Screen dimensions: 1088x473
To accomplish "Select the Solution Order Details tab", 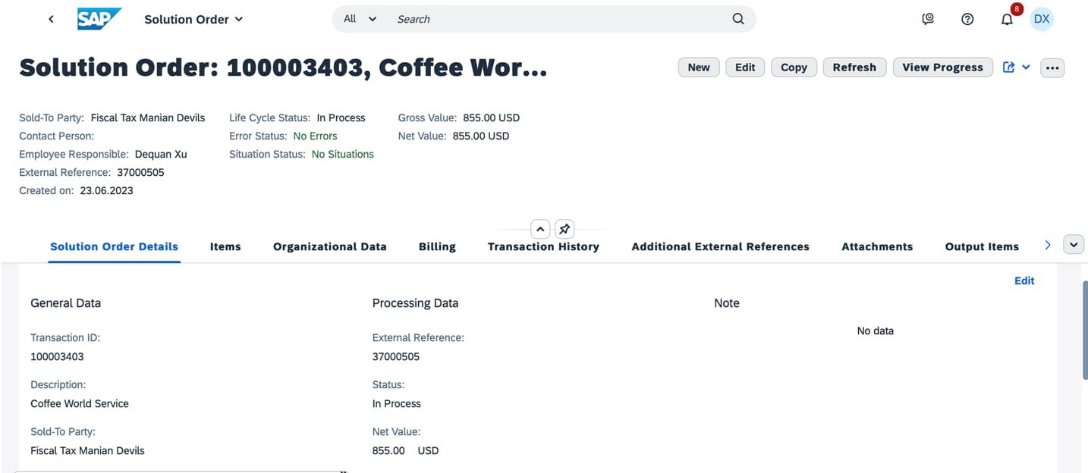I will tap(114, 246).
